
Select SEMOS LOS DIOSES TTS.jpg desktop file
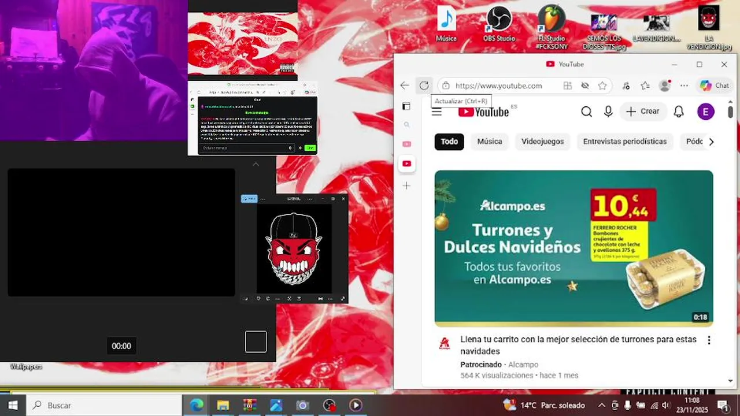[604, 32]
